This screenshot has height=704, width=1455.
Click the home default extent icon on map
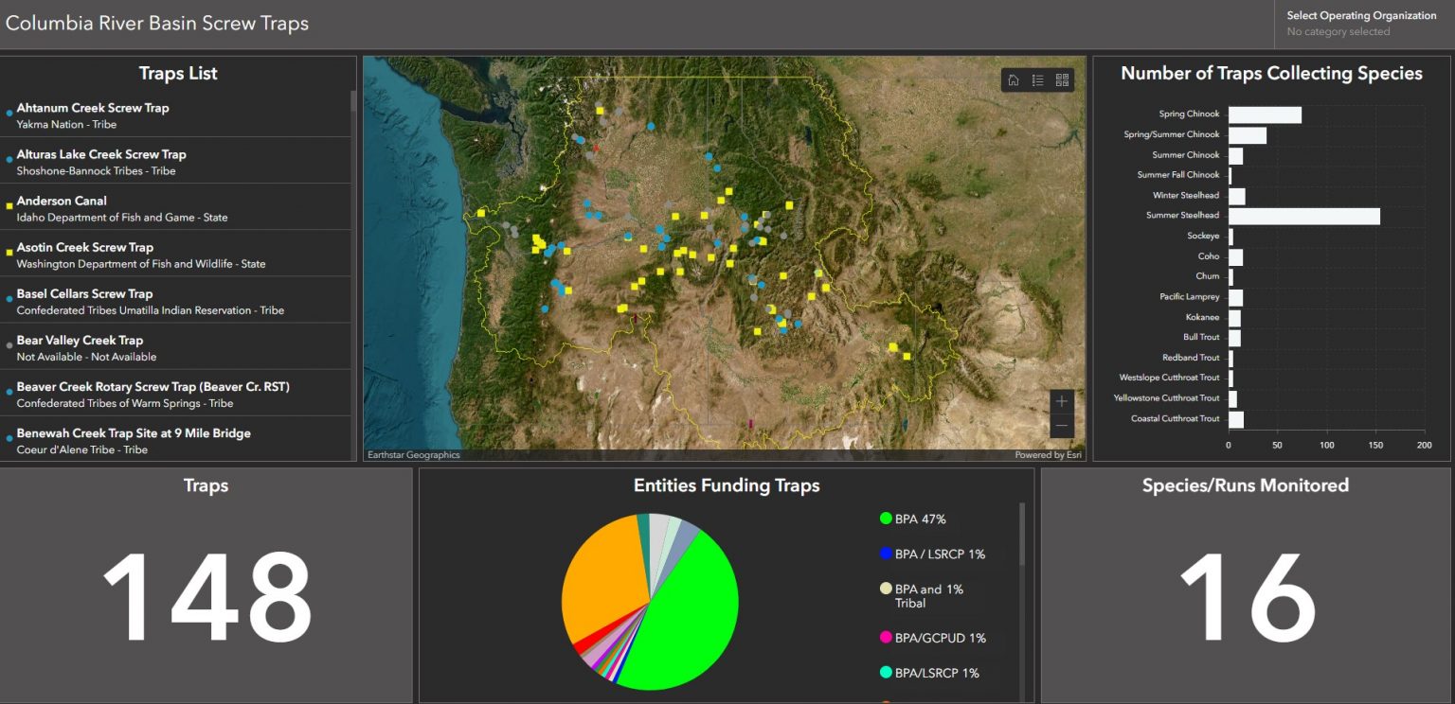pos(1013,79)
